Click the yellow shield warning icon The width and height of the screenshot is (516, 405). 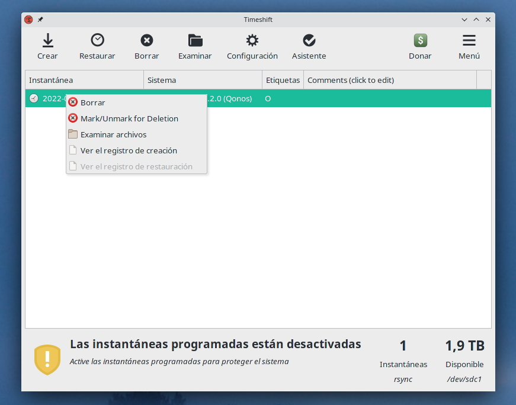pos(47,359)
